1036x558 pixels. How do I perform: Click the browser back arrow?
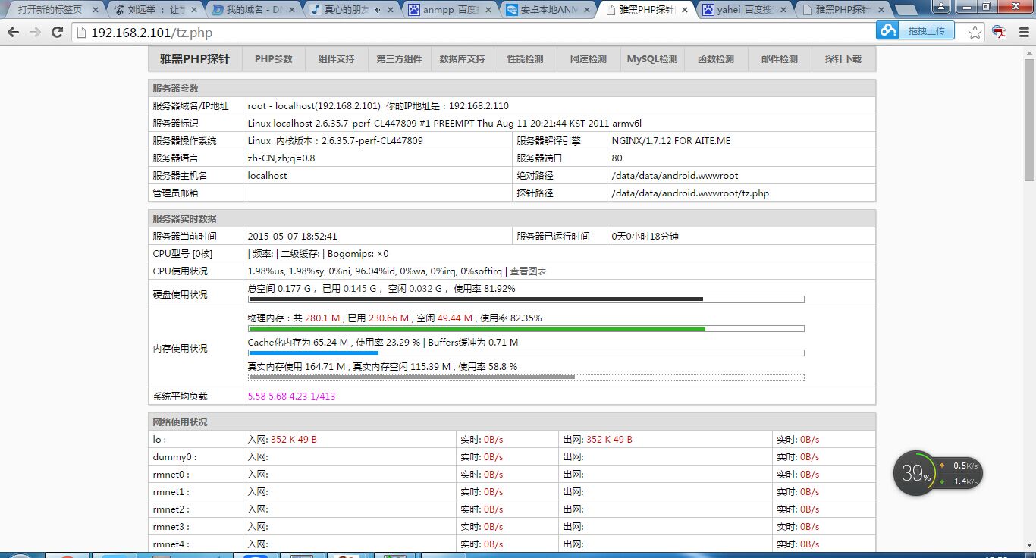pos(14,33)
